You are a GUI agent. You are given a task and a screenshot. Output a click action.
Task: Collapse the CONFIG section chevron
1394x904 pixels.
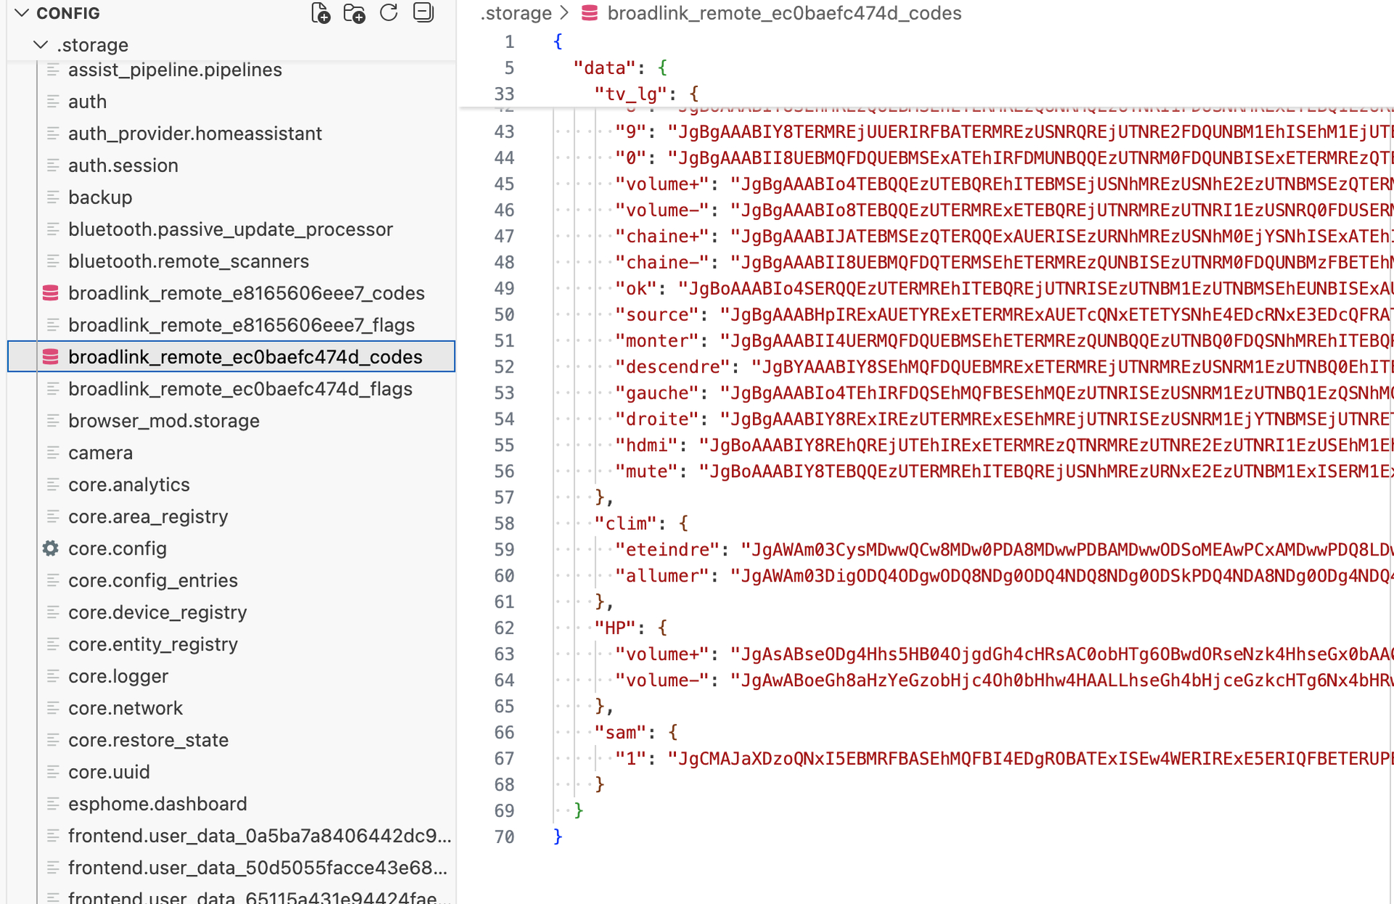tap(22, 13)
